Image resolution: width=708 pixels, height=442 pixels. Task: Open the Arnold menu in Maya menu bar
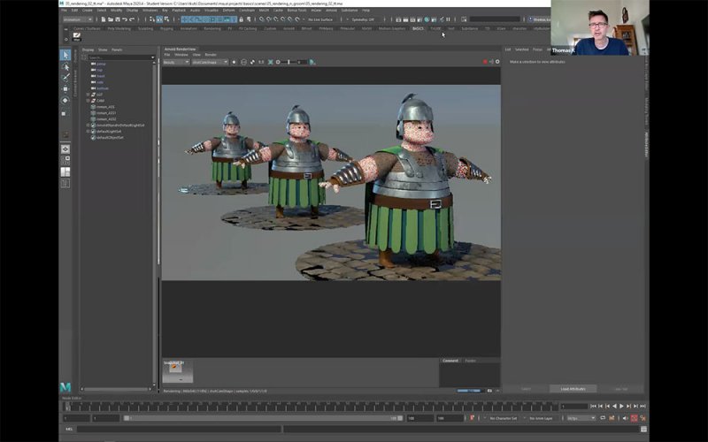pyautogui.click(x=331, y=10)
